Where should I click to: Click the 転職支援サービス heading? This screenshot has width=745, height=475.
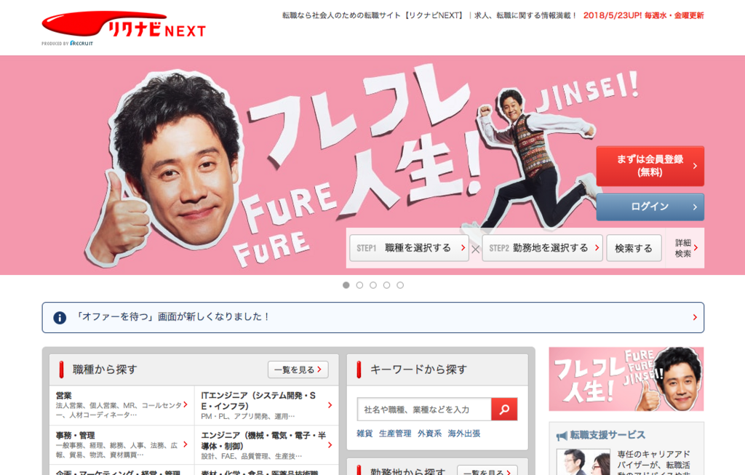pos(607,435)
